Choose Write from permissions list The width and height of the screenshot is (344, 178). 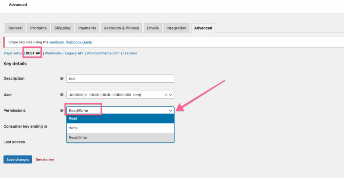click(120, 128)
